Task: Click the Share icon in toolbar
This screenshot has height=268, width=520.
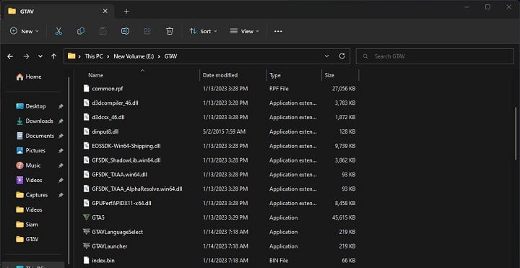Action: coord(147,31)
